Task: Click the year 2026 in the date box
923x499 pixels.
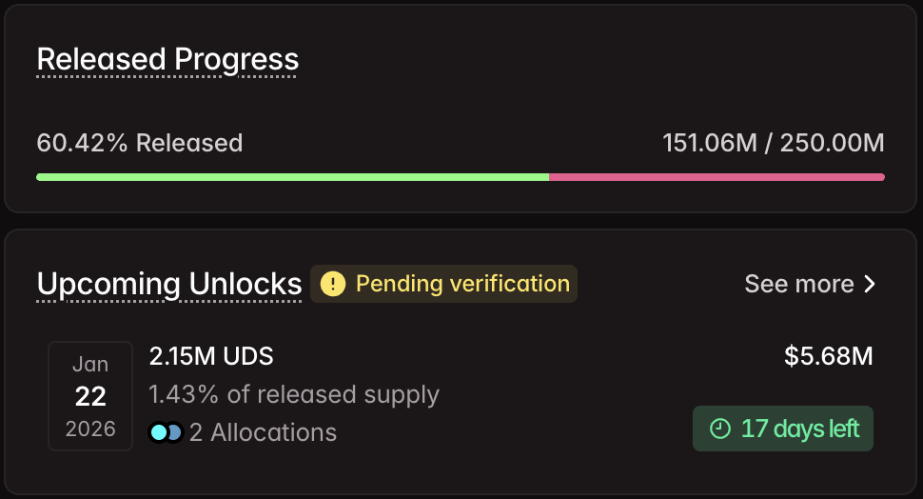Action: tap(90, 429)
